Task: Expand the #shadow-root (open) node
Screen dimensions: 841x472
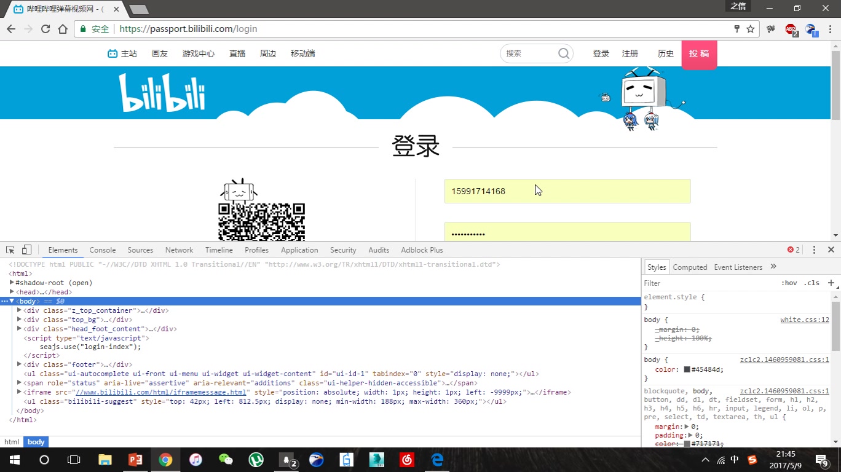Action: click(x=12, y=283)
